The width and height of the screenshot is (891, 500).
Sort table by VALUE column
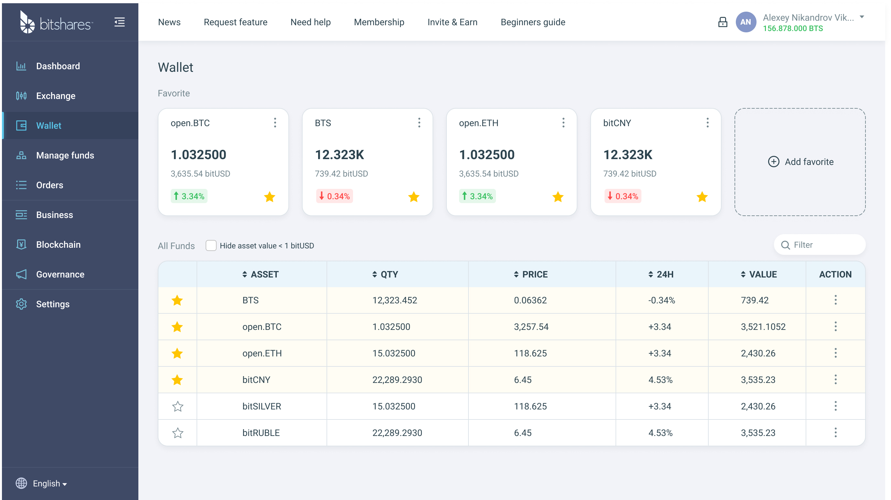click(x=759, y=274)
